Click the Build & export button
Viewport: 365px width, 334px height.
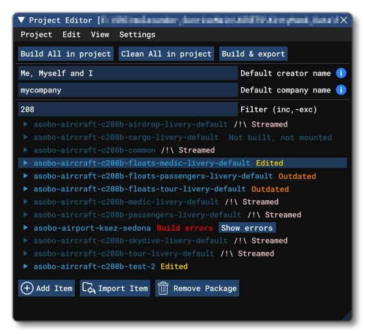pyautogui.click(x=253, y=54)
